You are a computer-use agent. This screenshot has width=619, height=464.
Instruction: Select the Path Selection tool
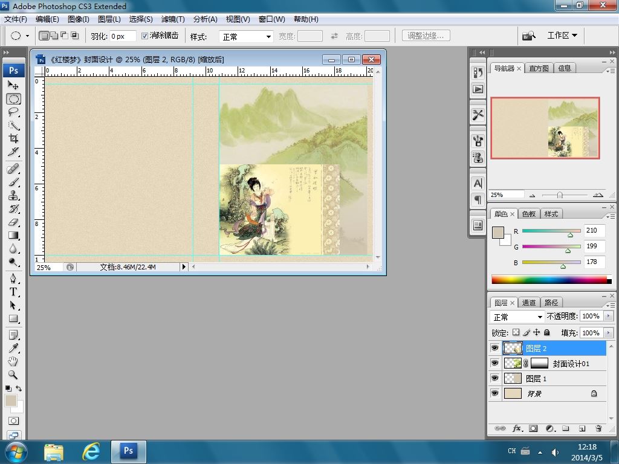coord(13,305)
